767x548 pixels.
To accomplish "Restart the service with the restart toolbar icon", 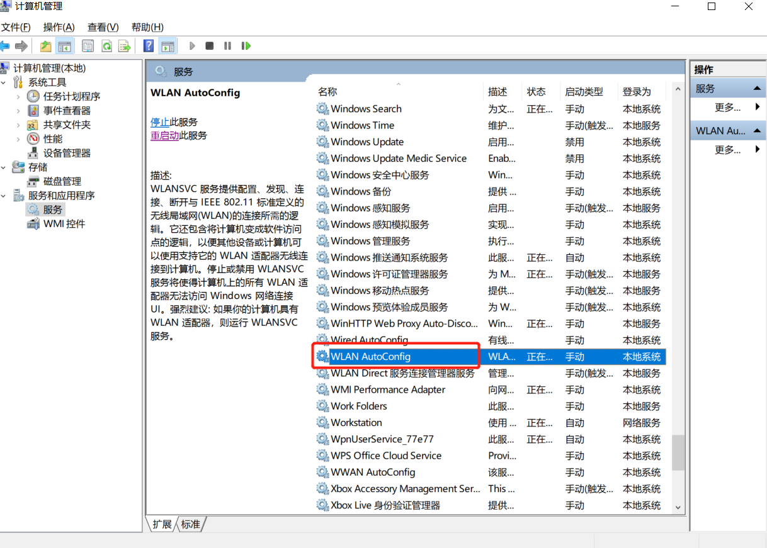I will (x=246, y=45).
